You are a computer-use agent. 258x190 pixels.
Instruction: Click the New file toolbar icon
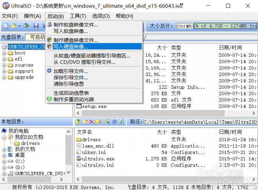coord(6,26)
